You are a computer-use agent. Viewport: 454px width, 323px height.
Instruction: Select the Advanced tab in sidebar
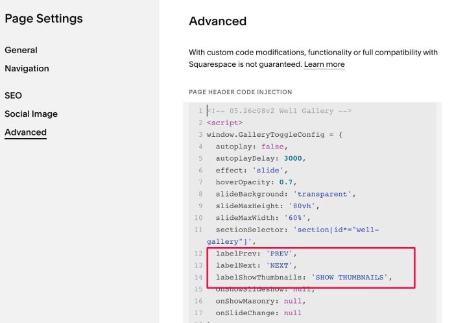tap(25, 132)
